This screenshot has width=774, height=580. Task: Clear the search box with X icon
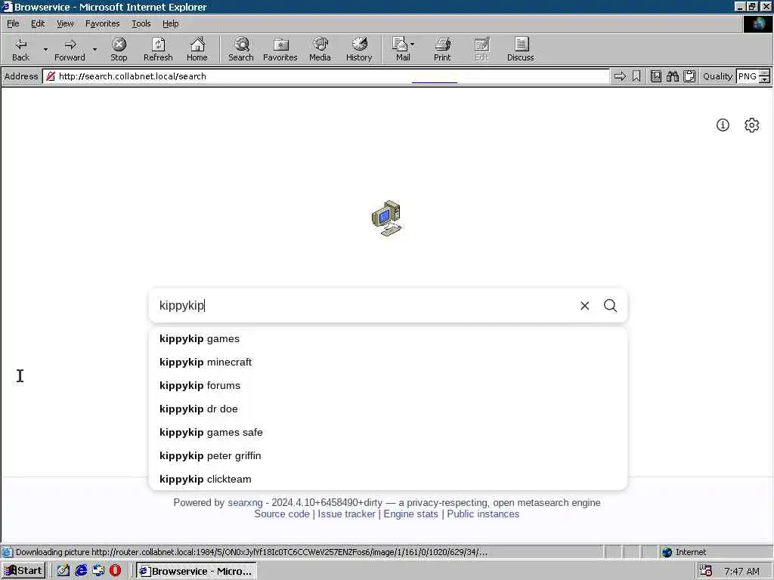(584, 306)
